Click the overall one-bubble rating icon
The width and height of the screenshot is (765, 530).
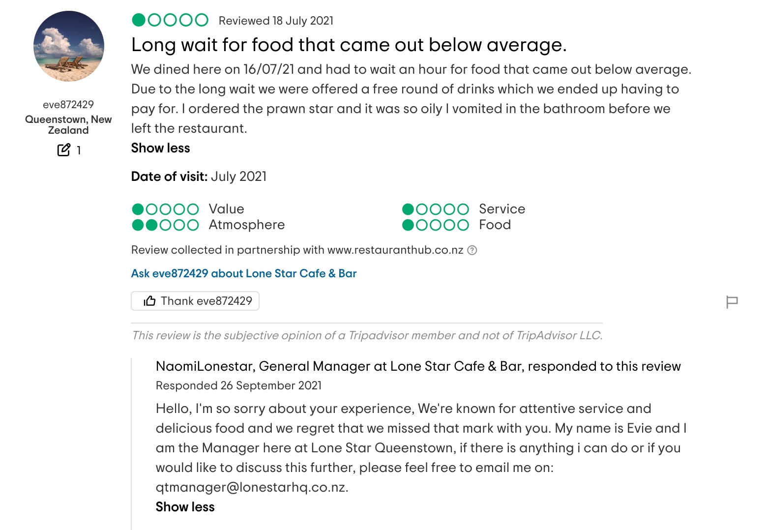[x=170, y=20]
